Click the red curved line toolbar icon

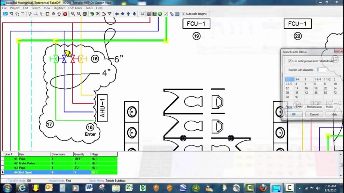[x=103, y=14]
